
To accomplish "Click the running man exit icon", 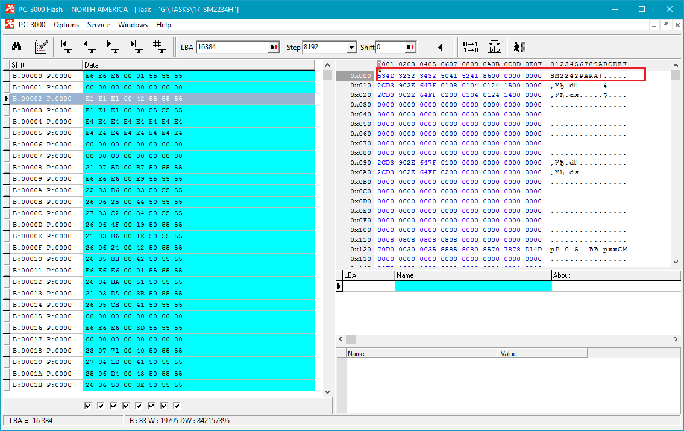I will (x=519, y=46).
